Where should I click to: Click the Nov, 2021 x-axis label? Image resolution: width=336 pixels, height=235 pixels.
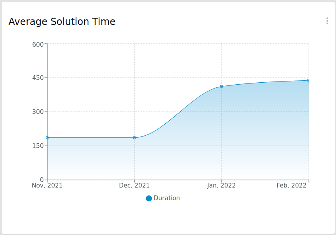click(x=47, y=186)
